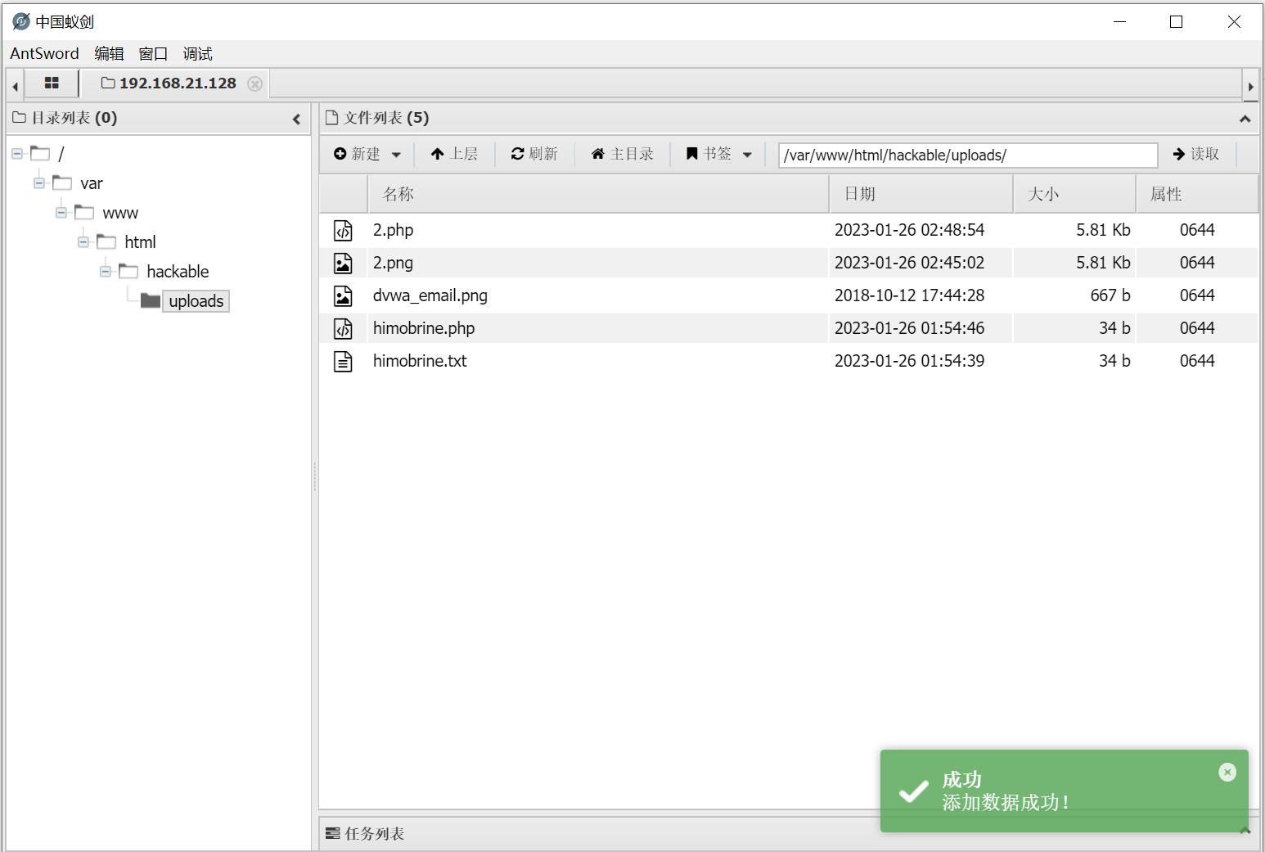The width and height of the screenshot is (1265, 852).
Task: Expand the task list panel
Action: (x=1245, y=830)
